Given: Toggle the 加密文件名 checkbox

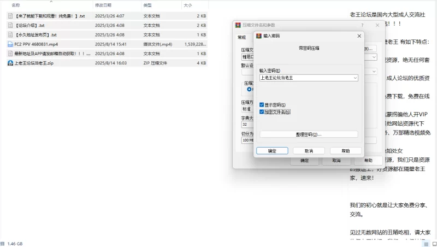Looking at the screenshot, I should point(262,112).
